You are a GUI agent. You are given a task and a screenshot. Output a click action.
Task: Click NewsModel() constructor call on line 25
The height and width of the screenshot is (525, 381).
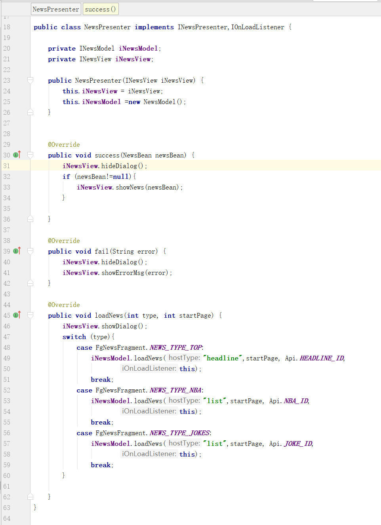tap(163, 102)
